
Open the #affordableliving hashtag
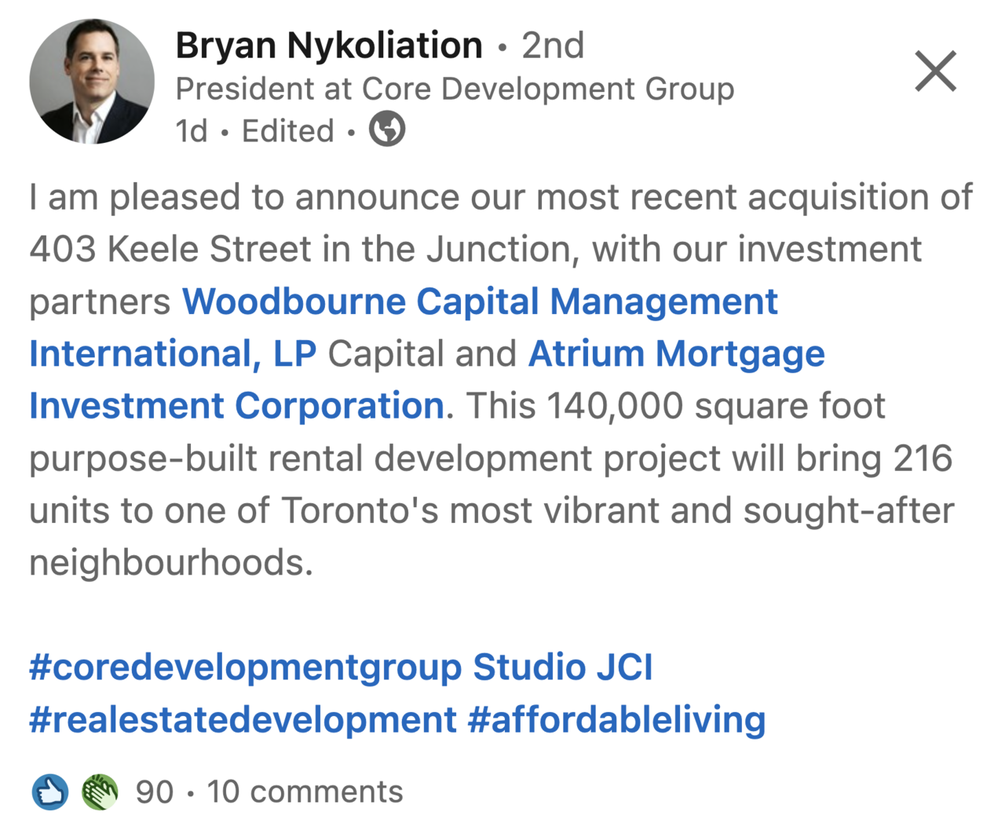pos(616,719)
